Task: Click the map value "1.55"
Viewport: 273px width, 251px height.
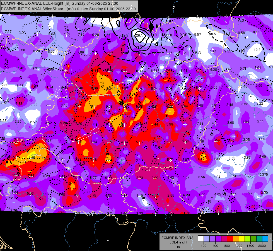Action: (x=248, y=175)
